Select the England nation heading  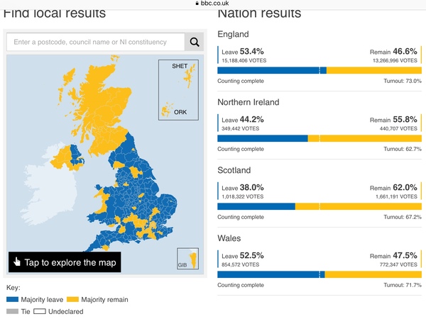tap(235, 33)
